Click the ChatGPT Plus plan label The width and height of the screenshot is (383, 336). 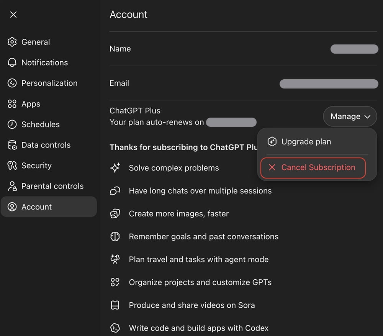(x=135, y=111)
